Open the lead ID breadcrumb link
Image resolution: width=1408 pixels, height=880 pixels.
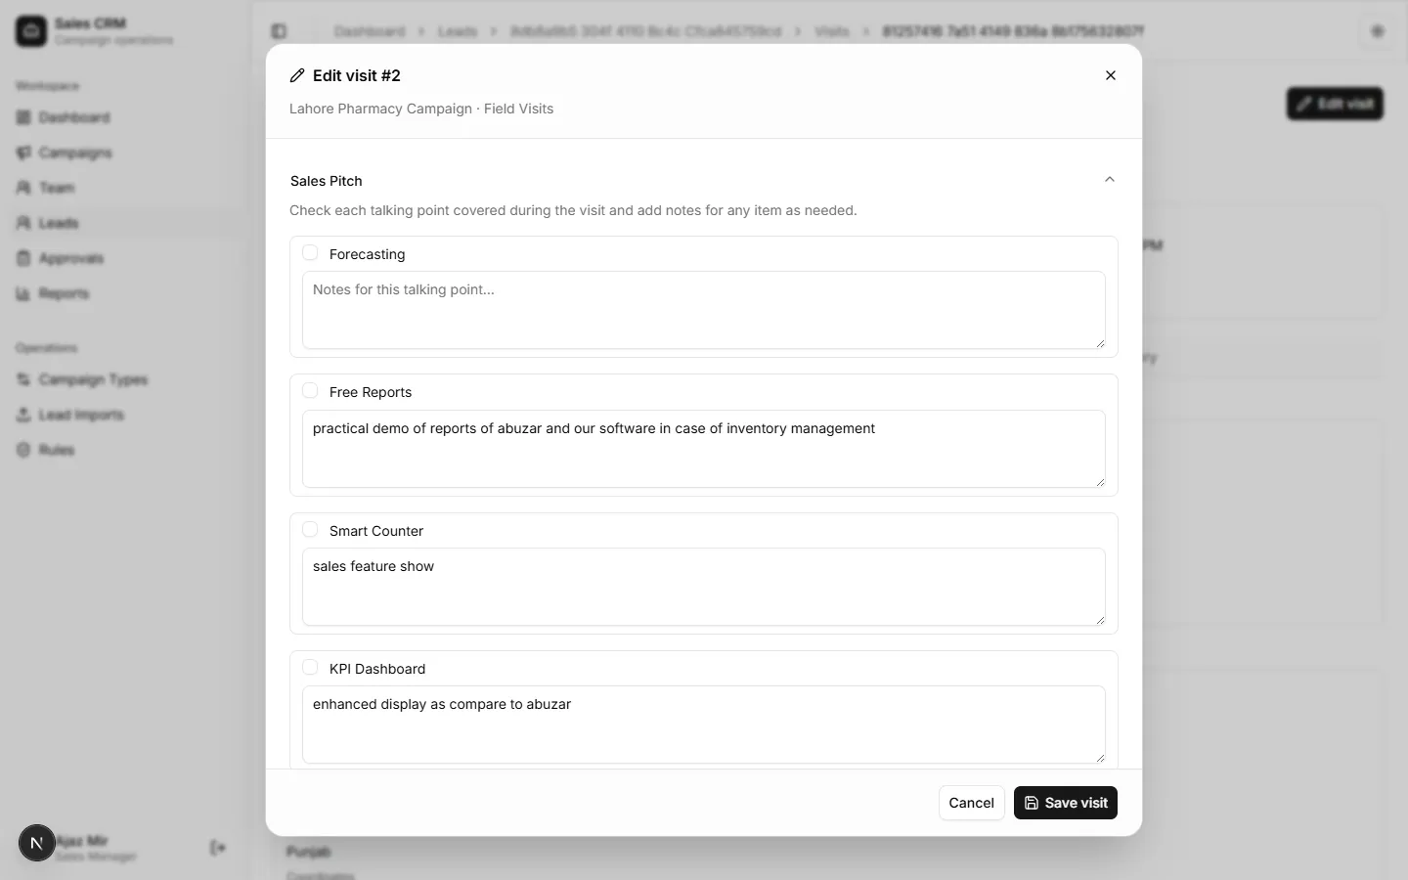[x=646, y=31]
